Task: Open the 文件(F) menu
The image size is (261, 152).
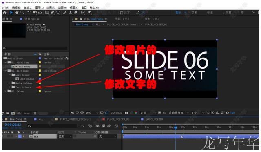Action: [x=5, y=7]
